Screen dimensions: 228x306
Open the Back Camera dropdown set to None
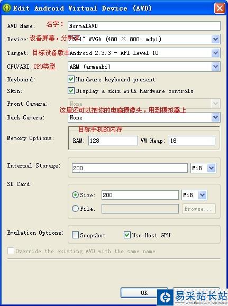point(144,117)
